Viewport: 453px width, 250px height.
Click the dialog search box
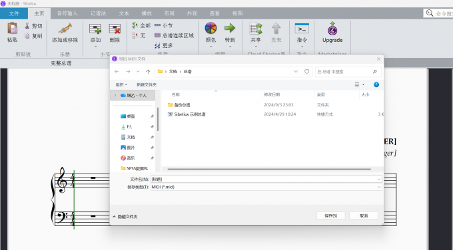click(x=348, y=72)
